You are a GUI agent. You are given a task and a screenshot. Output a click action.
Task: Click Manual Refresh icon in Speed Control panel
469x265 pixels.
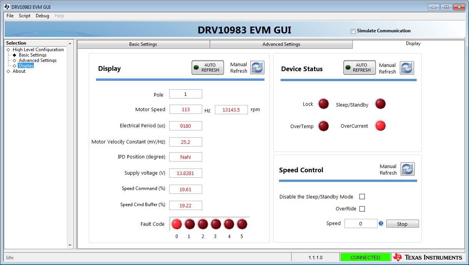pyautogui.click(x=407, y=169)
